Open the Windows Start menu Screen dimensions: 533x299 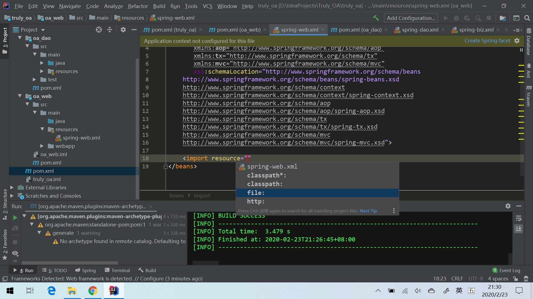(10, 291)
